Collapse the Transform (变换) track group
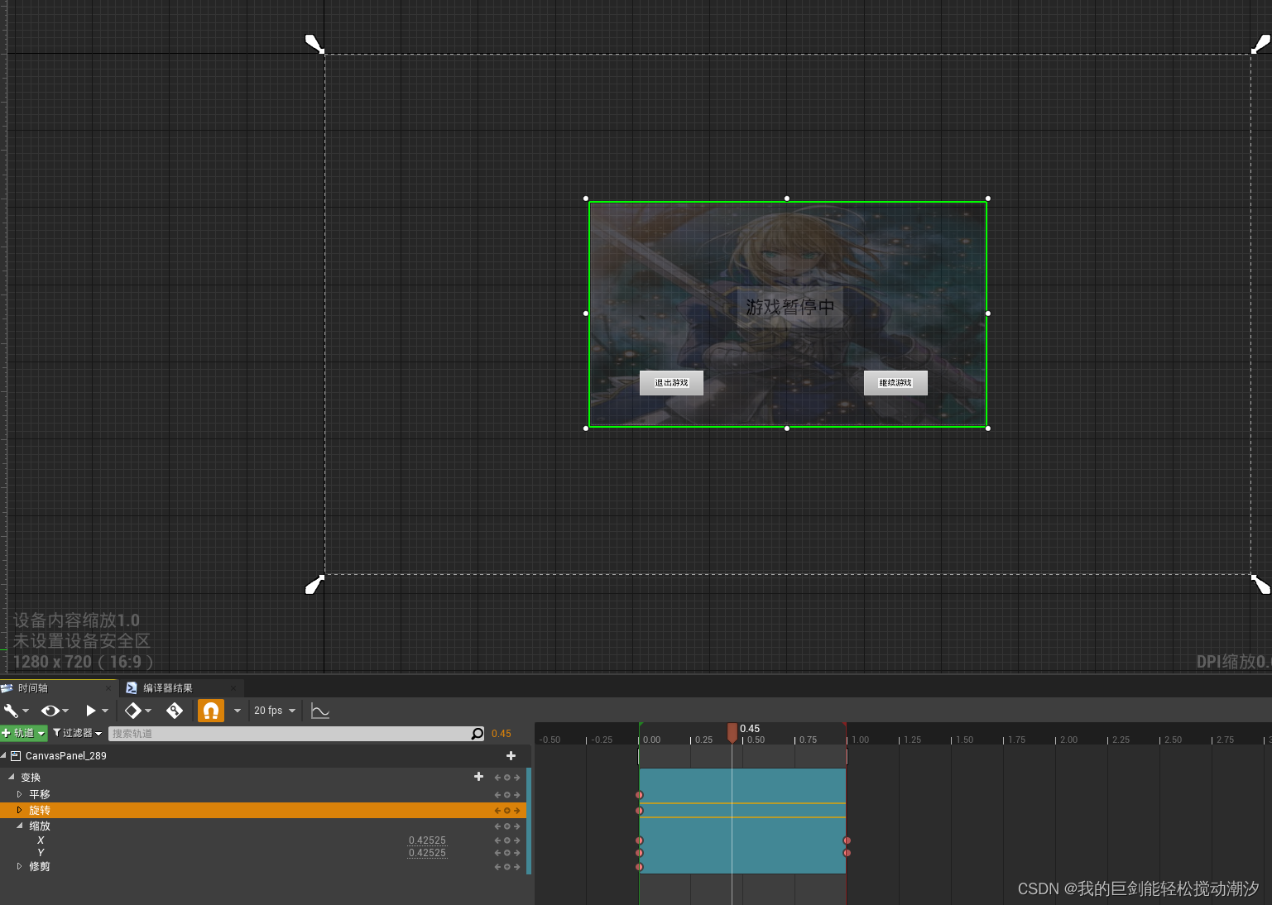1272x905 pixels. coord(12,777)
